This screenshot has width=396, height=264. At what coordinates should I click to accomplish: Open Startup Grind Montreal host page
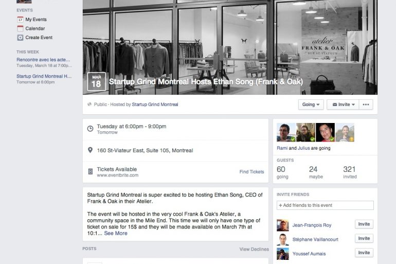click(155, 104)
